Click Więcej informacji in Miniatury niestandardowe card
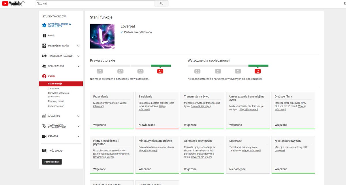The image size is (346, 185). click(x=148, y=151)
